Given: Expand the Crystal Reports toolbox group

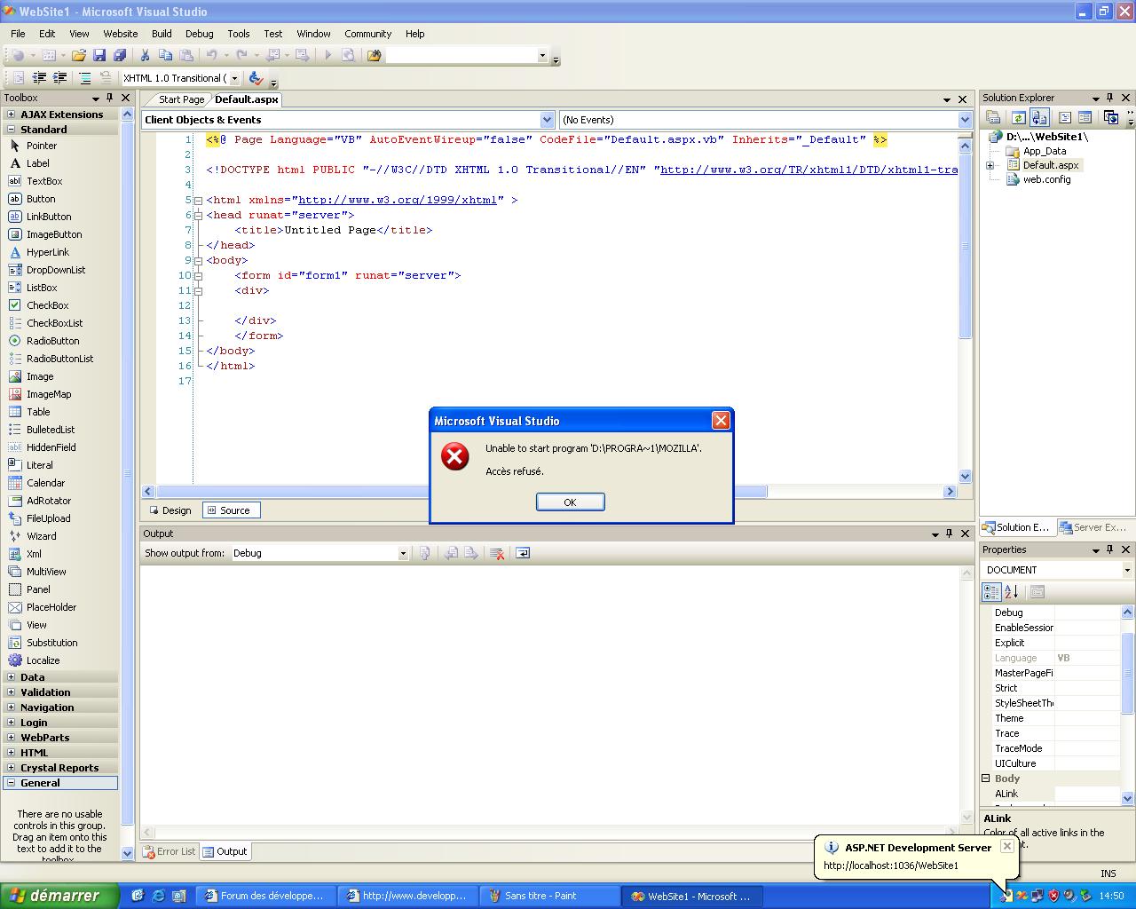Looking at the screenshot, I should (x=11, y=768).
